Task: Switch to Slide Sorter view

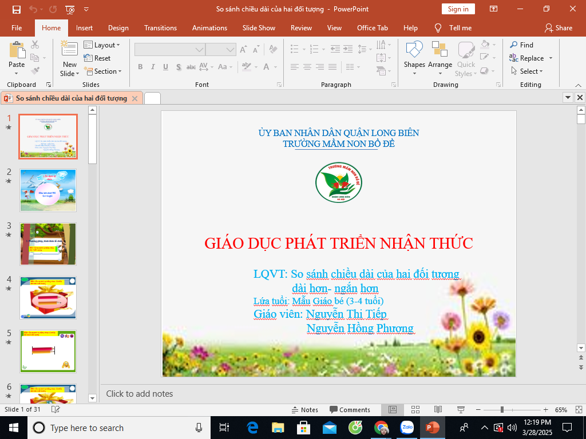Action: pos(415,410)
